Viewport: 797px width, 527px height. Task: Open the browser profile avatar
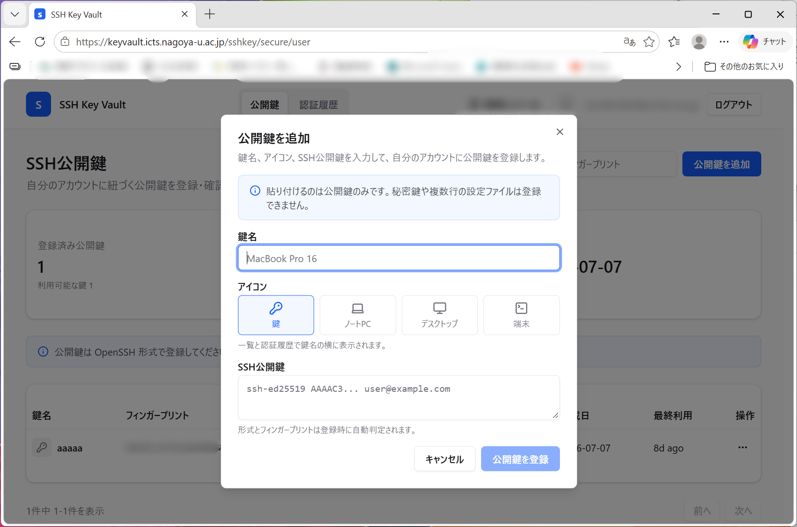click(x=699, y=42)
